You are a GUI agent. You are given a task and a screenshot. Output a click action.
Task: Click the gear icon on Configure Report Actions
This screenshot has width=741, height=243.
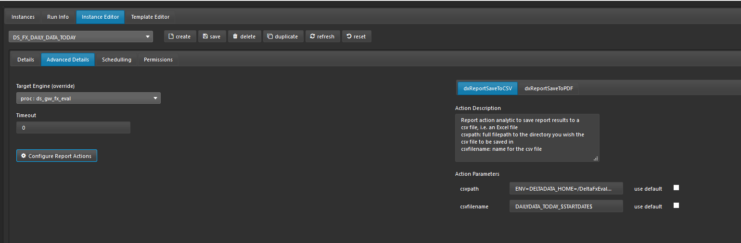pyautogui.click(x=24, y=156)
